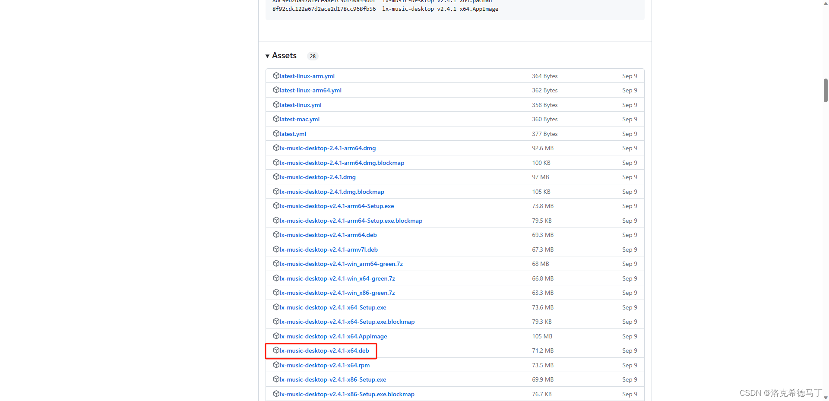Click the 71.2 MB size of x64.deb
The height and width of the screenshot is (401, 829).
tap(543, 350)
